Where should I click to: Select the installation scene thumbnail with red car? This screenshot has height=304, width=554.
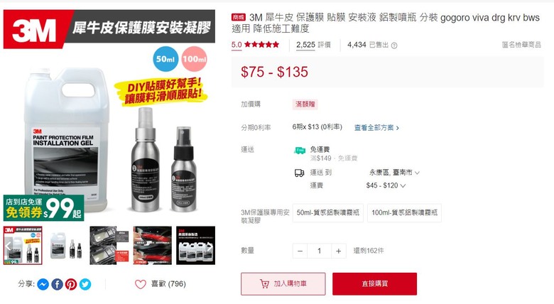point(152,245)
